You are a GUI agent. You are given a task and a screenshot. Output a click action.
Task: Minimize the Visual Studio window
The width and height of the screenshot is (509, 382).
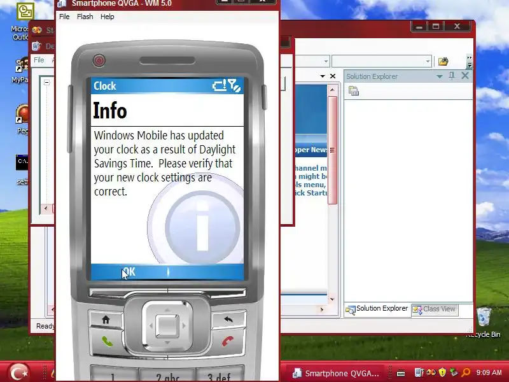(x=419, y=27)
